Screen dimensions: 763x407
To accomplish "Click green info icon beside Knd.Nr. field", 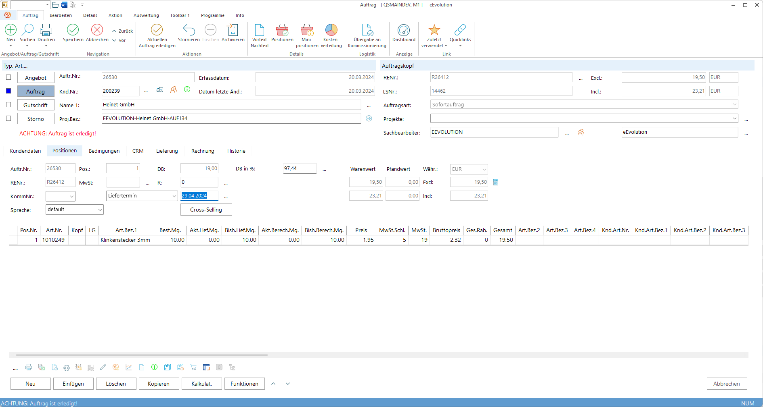I will coord(187,89).
